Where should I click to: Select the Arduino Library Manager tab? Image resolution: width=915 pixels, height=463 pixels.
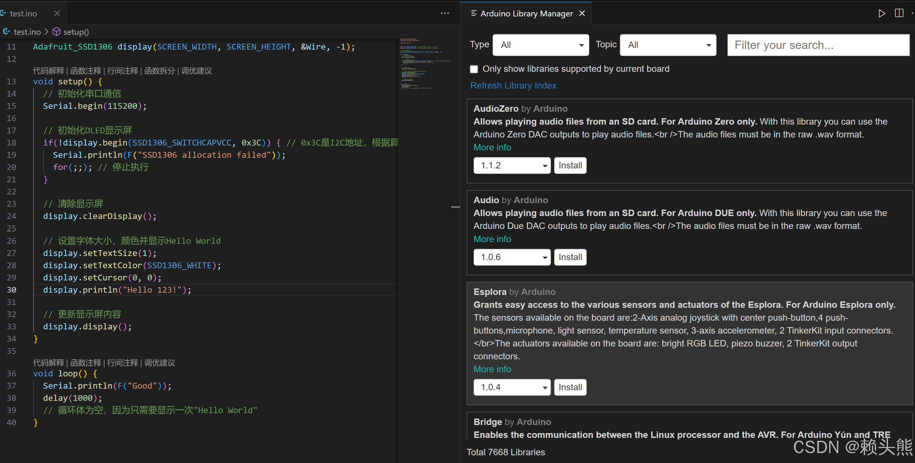click(x=526, y=14)
